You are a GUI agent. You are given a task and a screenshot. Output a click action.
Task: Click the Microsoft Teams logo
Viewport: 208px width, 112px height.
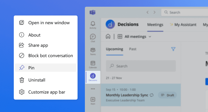click(92, 12)
